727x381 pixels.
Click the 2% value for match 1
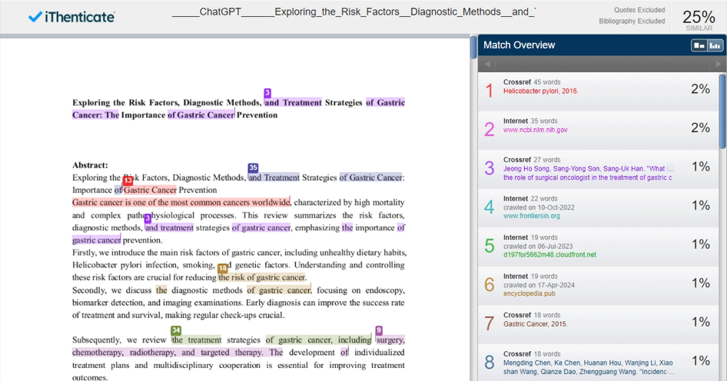(701, 89)
